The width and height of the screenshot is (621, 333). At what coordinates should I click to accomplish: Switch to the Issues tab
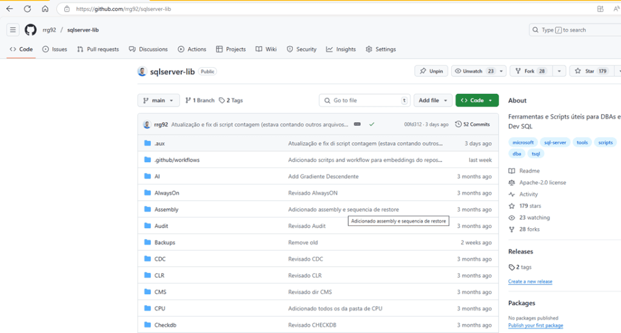(55, 49)
